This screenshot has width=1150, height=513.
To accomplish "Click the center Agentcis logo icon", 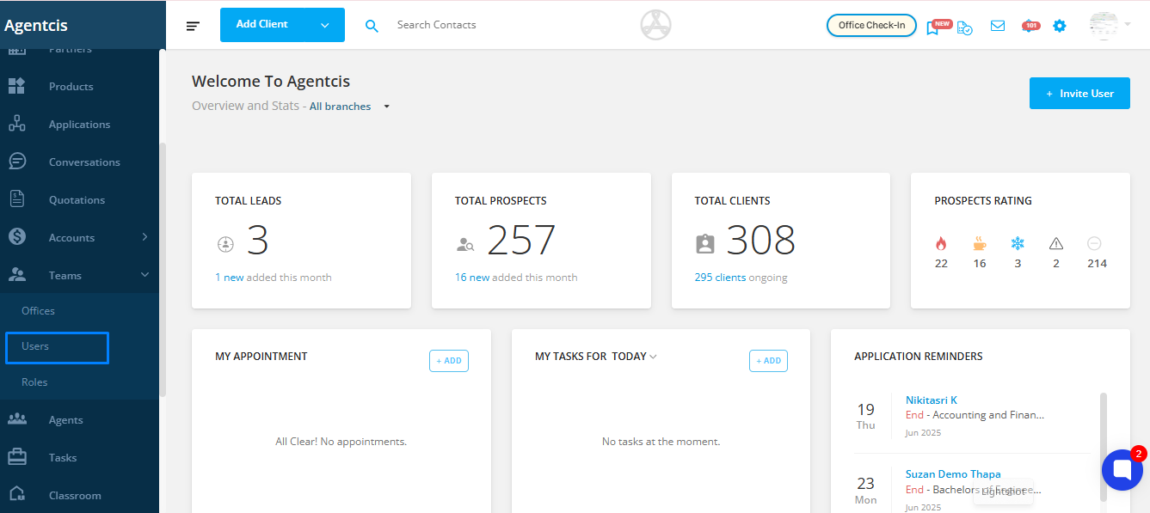I will [655, 25].
